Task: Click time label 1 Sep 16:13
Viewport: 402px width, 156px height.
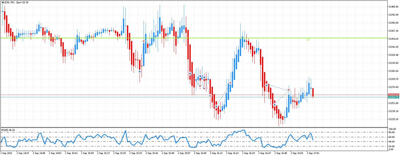Action: coord(216,153)
